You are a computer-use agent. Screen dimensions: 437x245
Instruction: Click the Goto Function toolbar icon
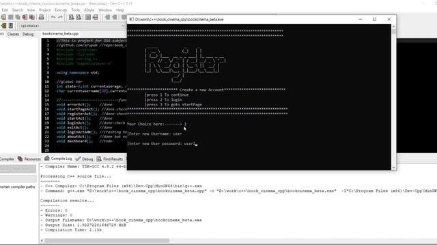coord(88,17)
